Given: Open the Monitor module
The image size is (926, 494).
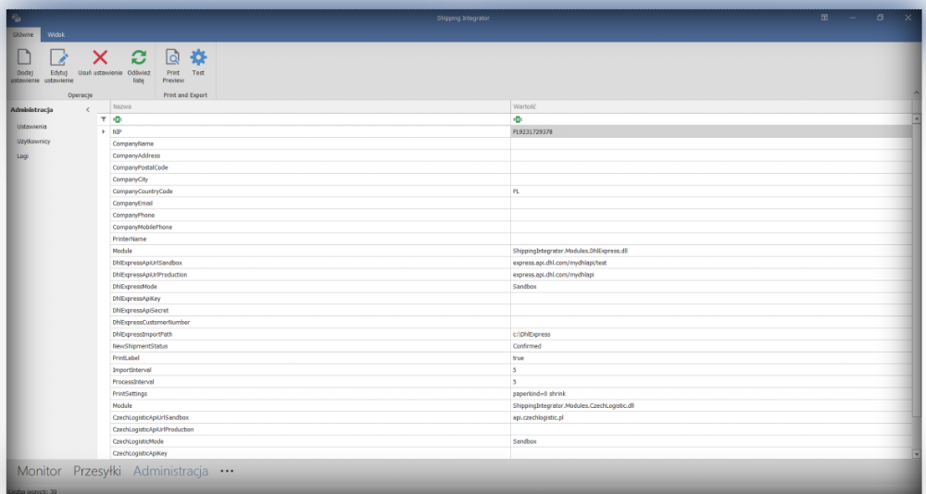Looking at the screenshot, I should pyautogui.click(x=39, y=471).
